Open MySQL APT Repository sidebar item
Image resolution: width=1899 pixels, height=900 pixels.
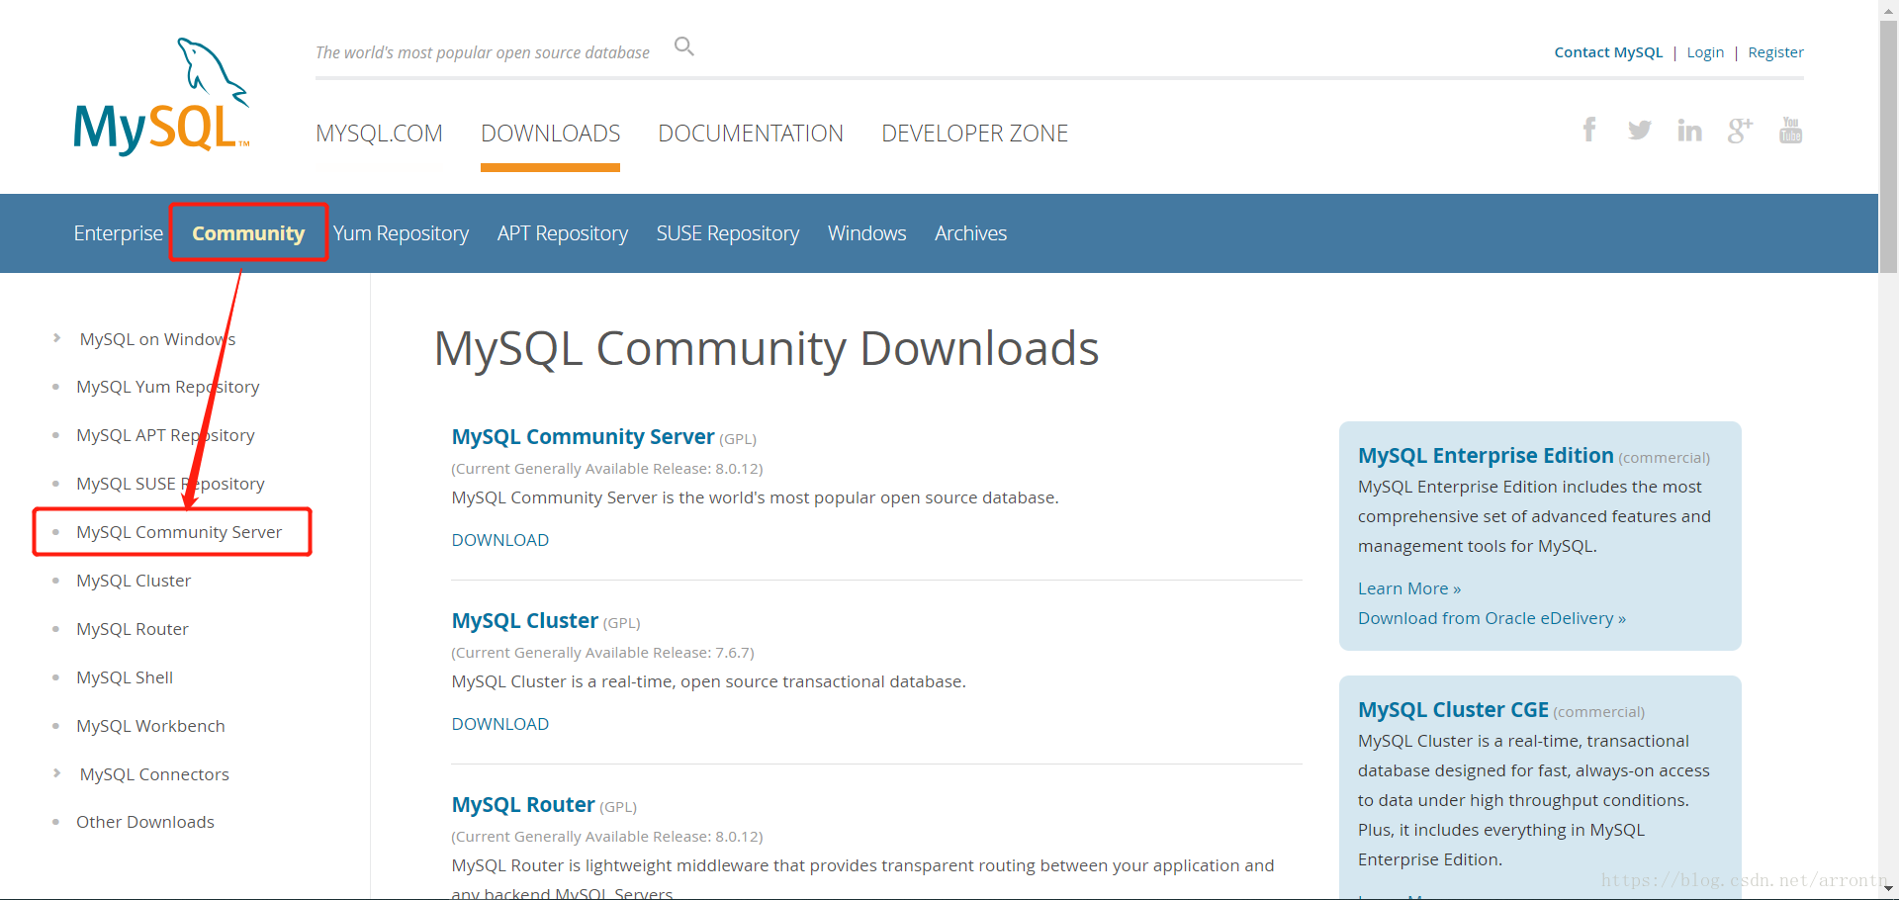pyautogui.click(x=165, y=435)
